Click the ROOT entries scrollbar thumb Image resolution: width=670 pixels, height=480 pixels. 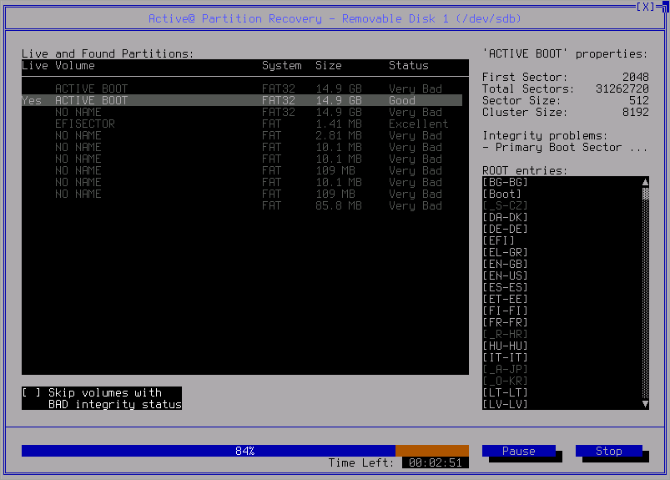coord(645,194)
